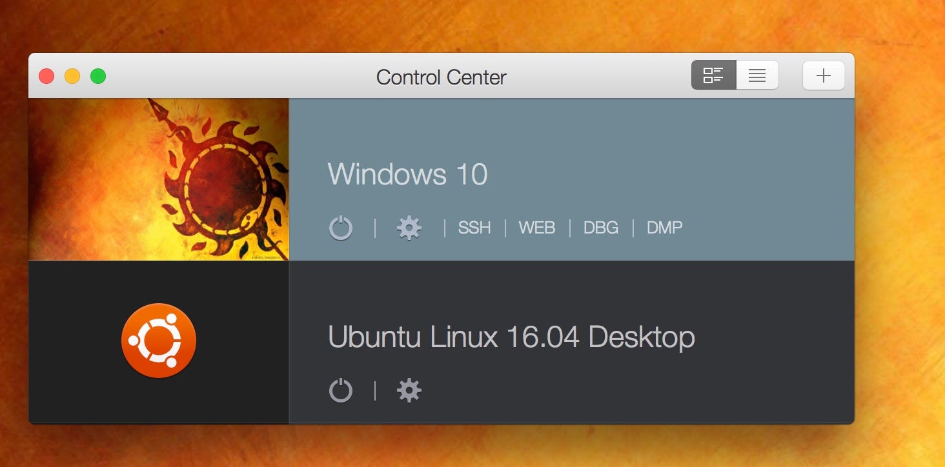Click the Windows 10 desktop thumbnail
Image resolution: width=945 pixels, height=467 pixels.
pos(159,179)
